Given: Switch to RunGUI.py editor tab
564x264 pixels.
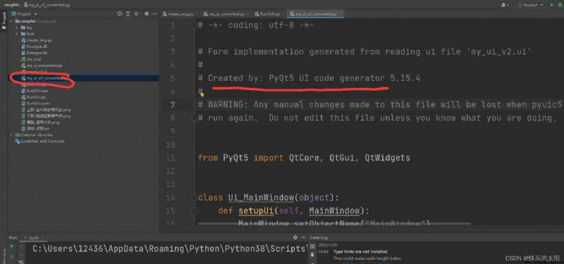Looking at the screenshot, I should [x=267, y=14].
